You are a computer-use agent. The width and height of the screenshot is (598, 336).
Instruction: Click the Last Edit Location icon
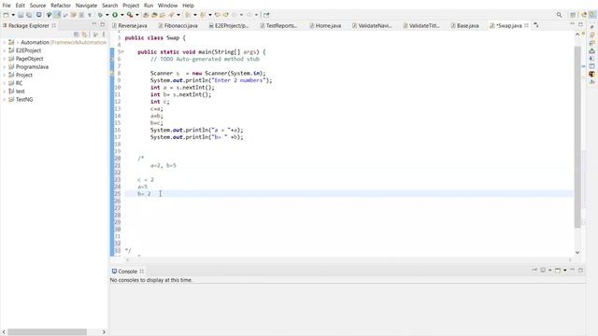pyautogui.click(x=218, y=15)
